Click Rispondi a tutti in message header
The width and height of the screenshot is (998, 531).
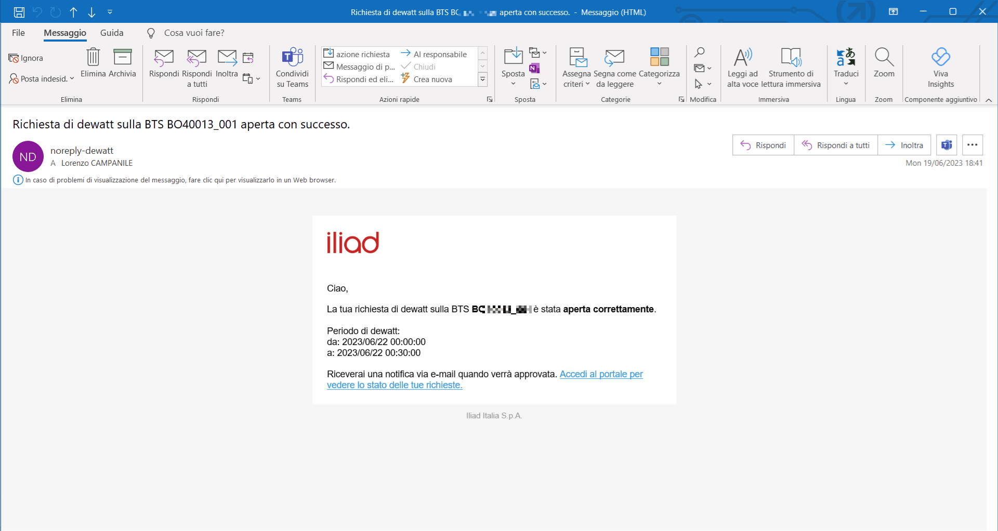pyautogui.click(x=836, y=145)
